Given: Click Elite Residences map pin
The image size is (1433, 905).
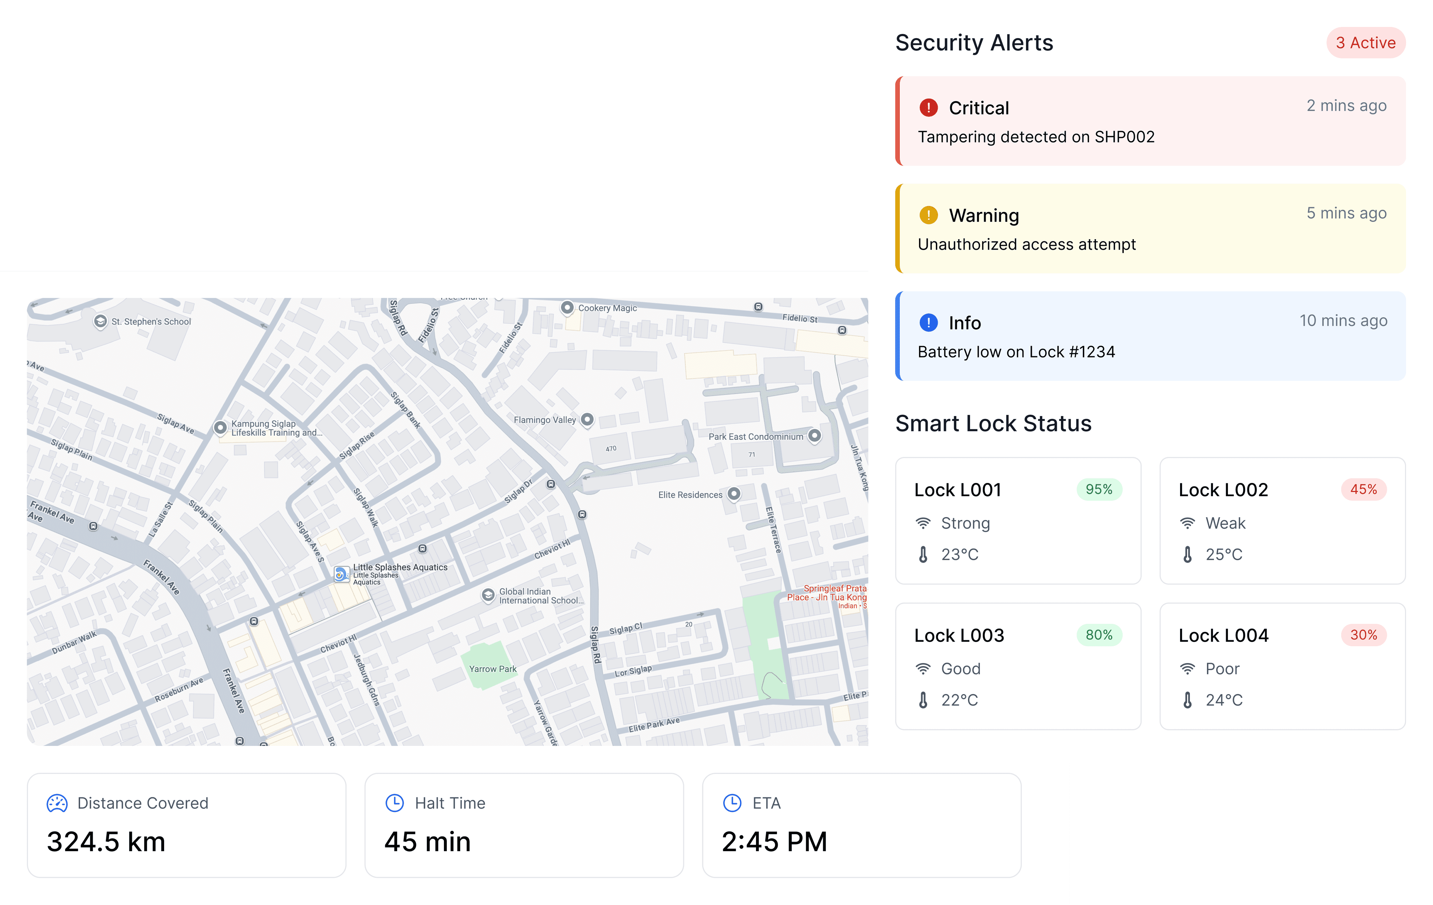Looking at the screenshot, I should tap(734, 494).
